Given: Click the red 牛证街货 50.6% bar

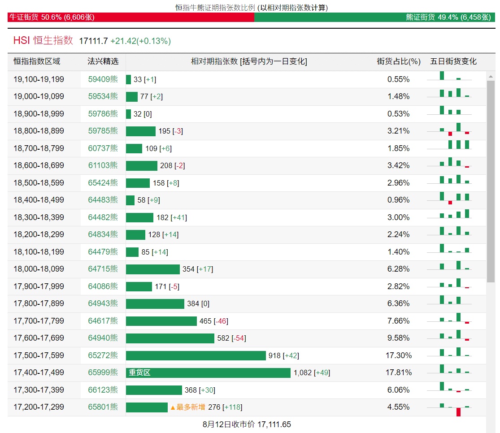Looking at the screenshot, I should tap(130, 17).
